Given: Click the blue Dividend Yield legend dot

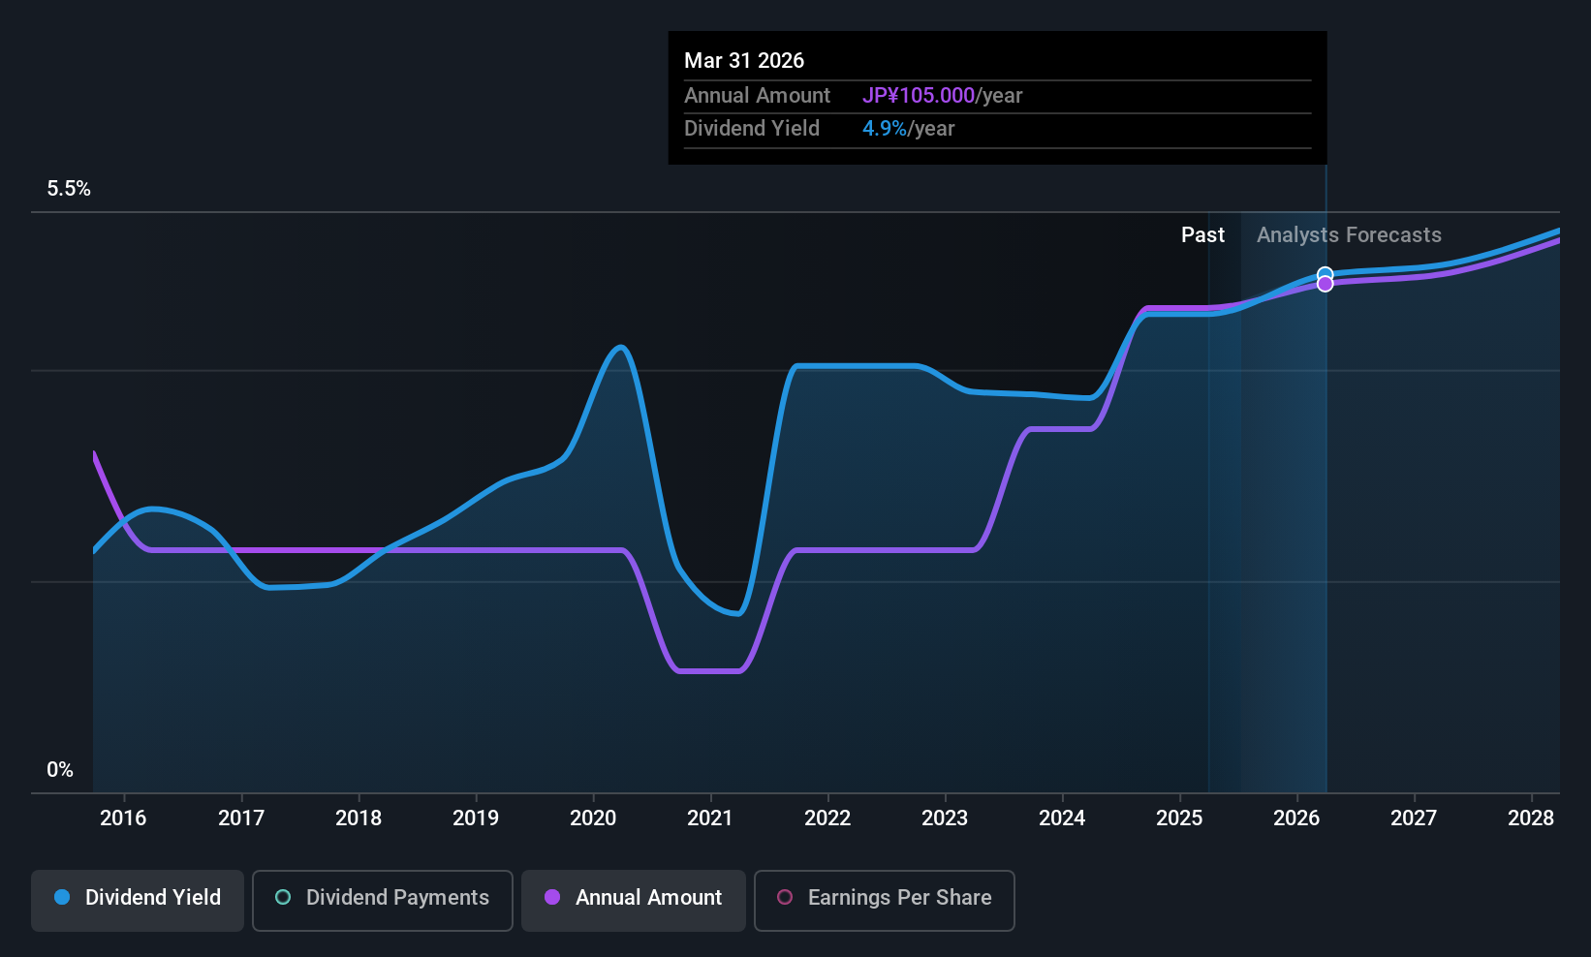Looking at the screenshot, I should click(x=62, y=897).
